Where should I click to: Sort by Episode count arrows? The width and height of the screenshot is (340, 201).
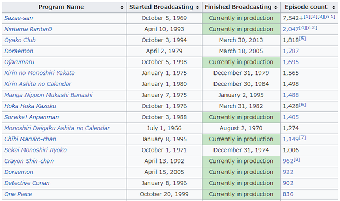(334, 7)
